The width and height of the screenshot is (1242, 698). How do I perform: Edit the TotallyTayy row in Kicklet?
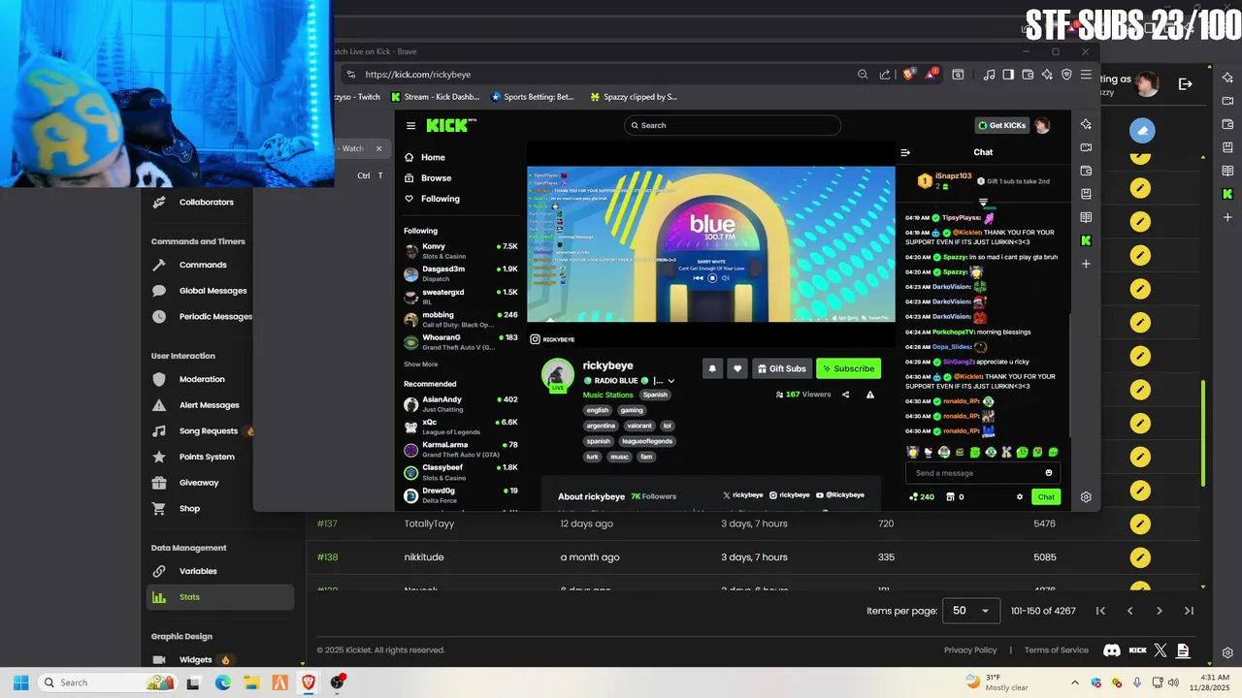pos(1140,523)
